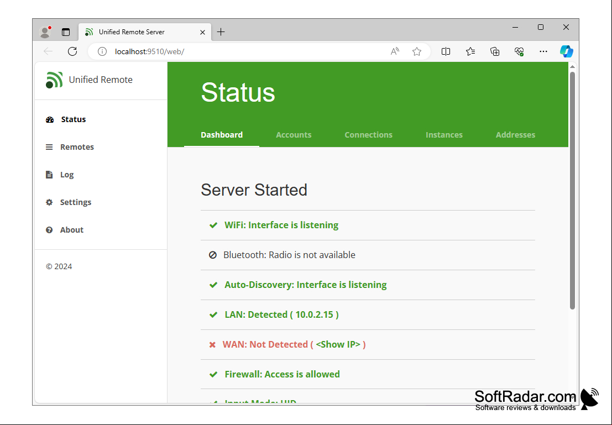Click the <Show IP> link
Screen dimensions: 612x425
[338, 345]
